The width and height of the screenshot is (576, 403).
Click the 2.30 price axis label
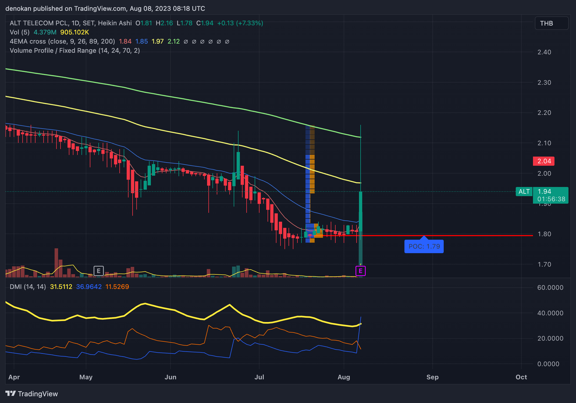tap(544, 83)
